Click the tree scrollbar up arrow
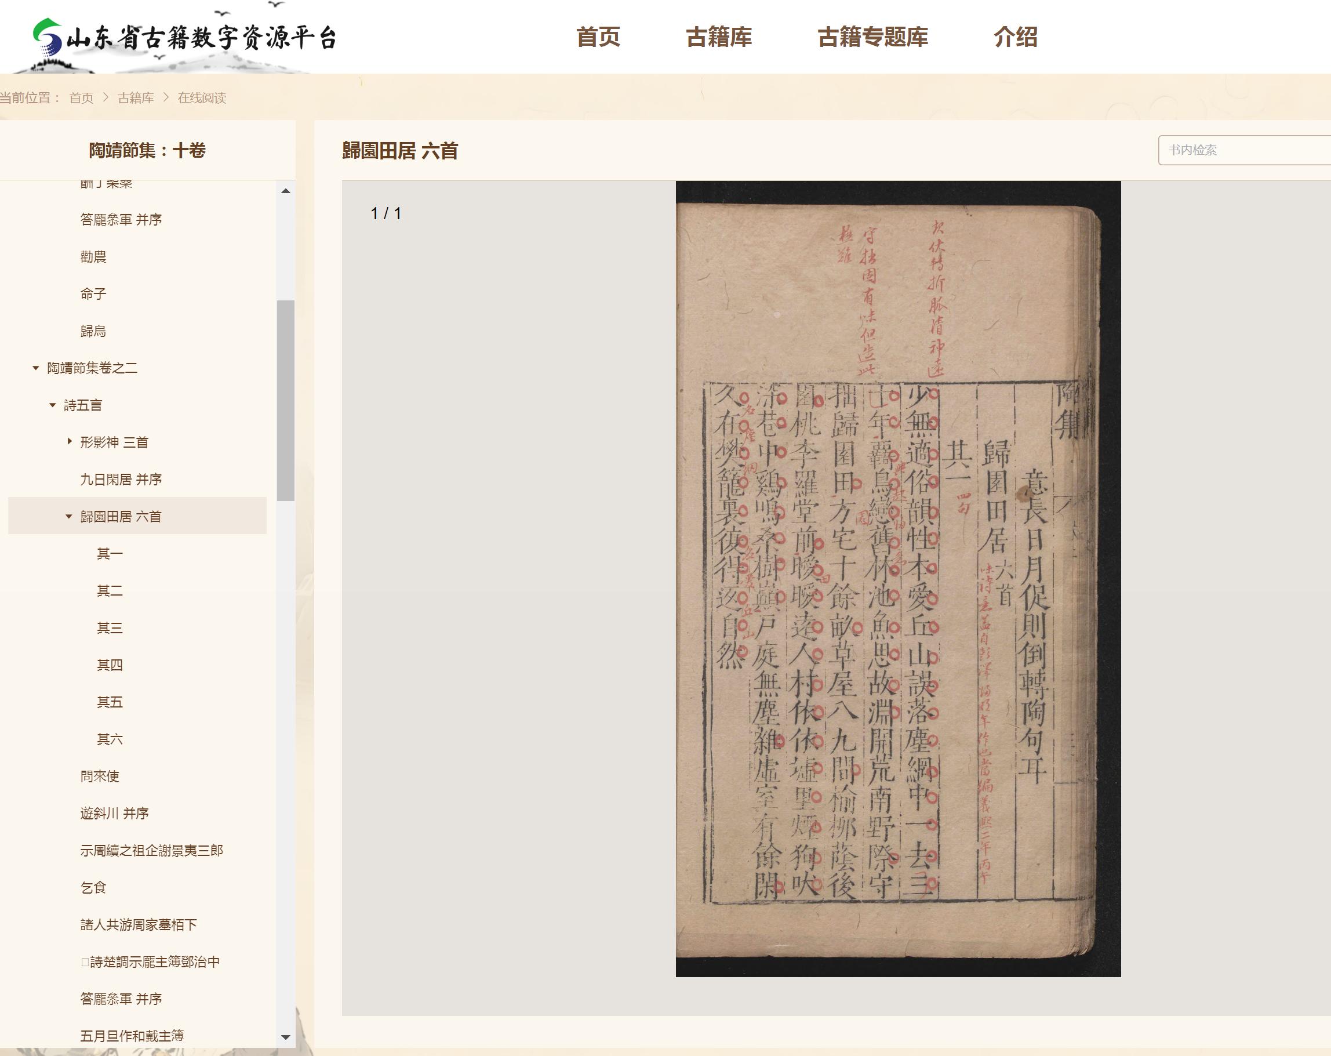This screenshot has height=1056, width=1331. 285,191
